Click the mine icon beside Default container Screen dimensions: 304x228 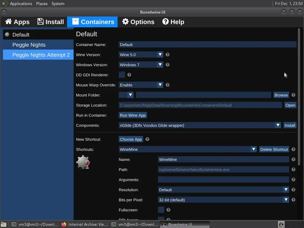(x=7, y=34)
